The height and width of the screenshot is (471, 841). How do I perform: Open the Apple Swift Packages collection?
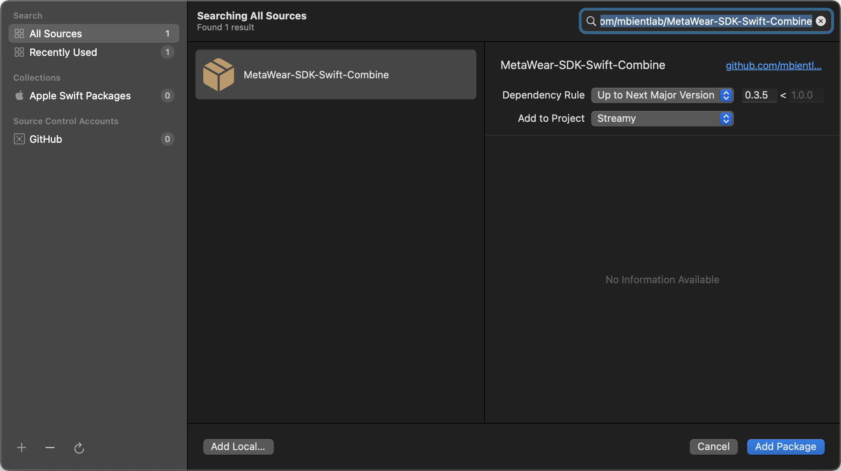pyautogui.click(x=94, y=95)
